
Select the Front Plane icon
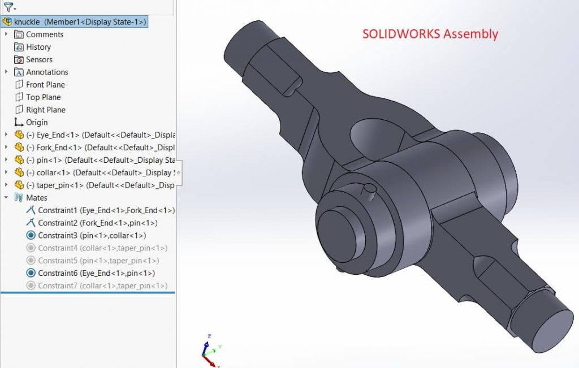tap(19, 85)
